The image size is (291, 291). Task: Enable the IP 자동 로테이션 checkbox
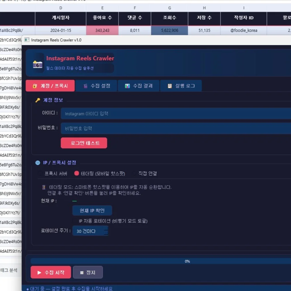coord(75,221)
